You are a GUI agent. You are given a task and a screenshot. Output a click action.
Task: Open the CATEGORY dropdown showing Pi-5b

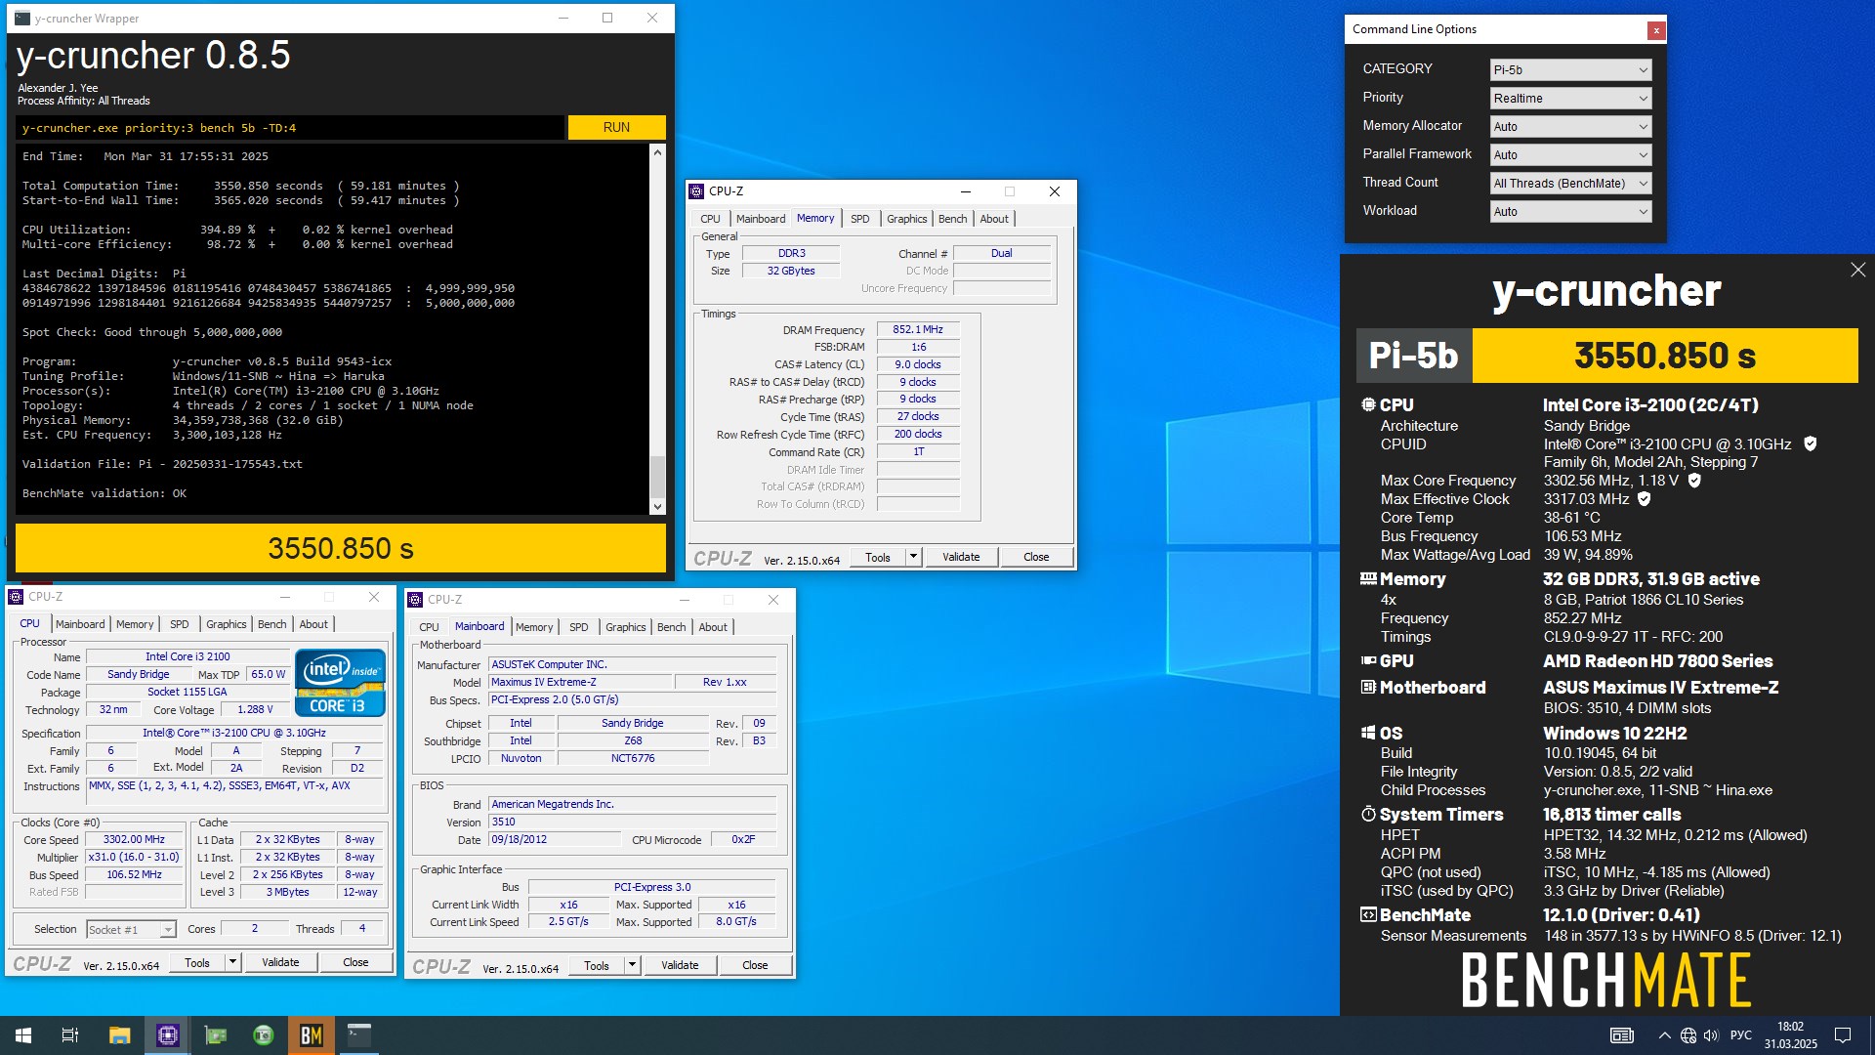click(x=1570, y=70)
